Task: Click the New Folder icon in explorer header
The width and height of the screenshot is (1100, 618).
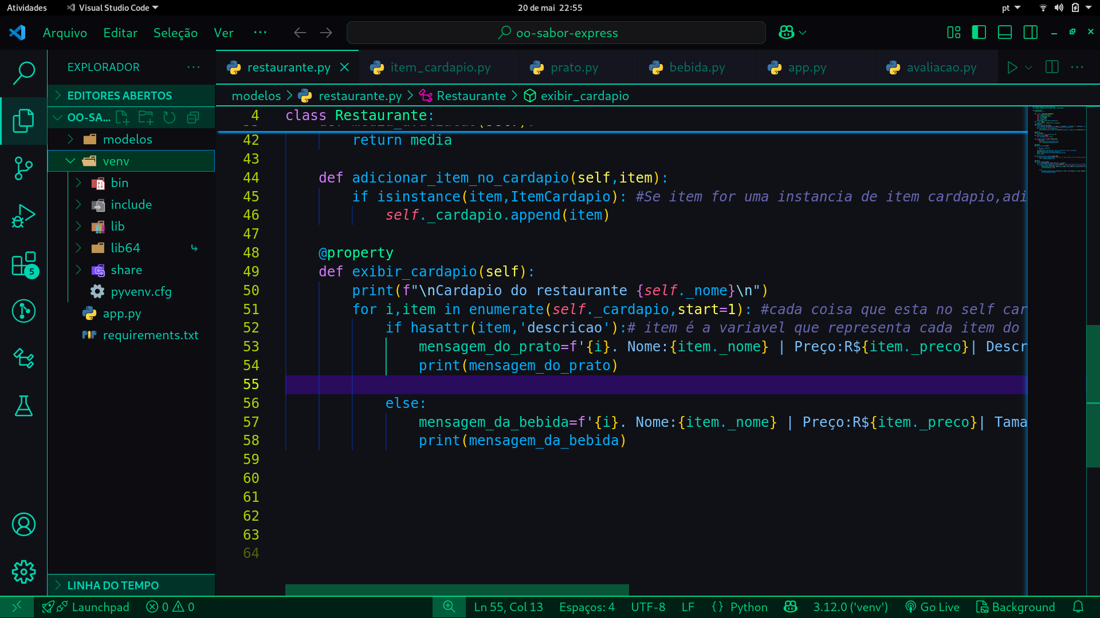Action: pos(146,117)
